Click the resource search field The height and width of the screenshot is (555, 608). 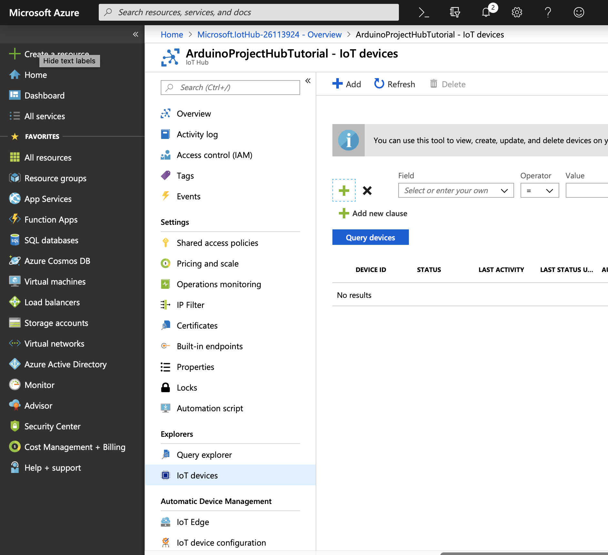[248, 12]
